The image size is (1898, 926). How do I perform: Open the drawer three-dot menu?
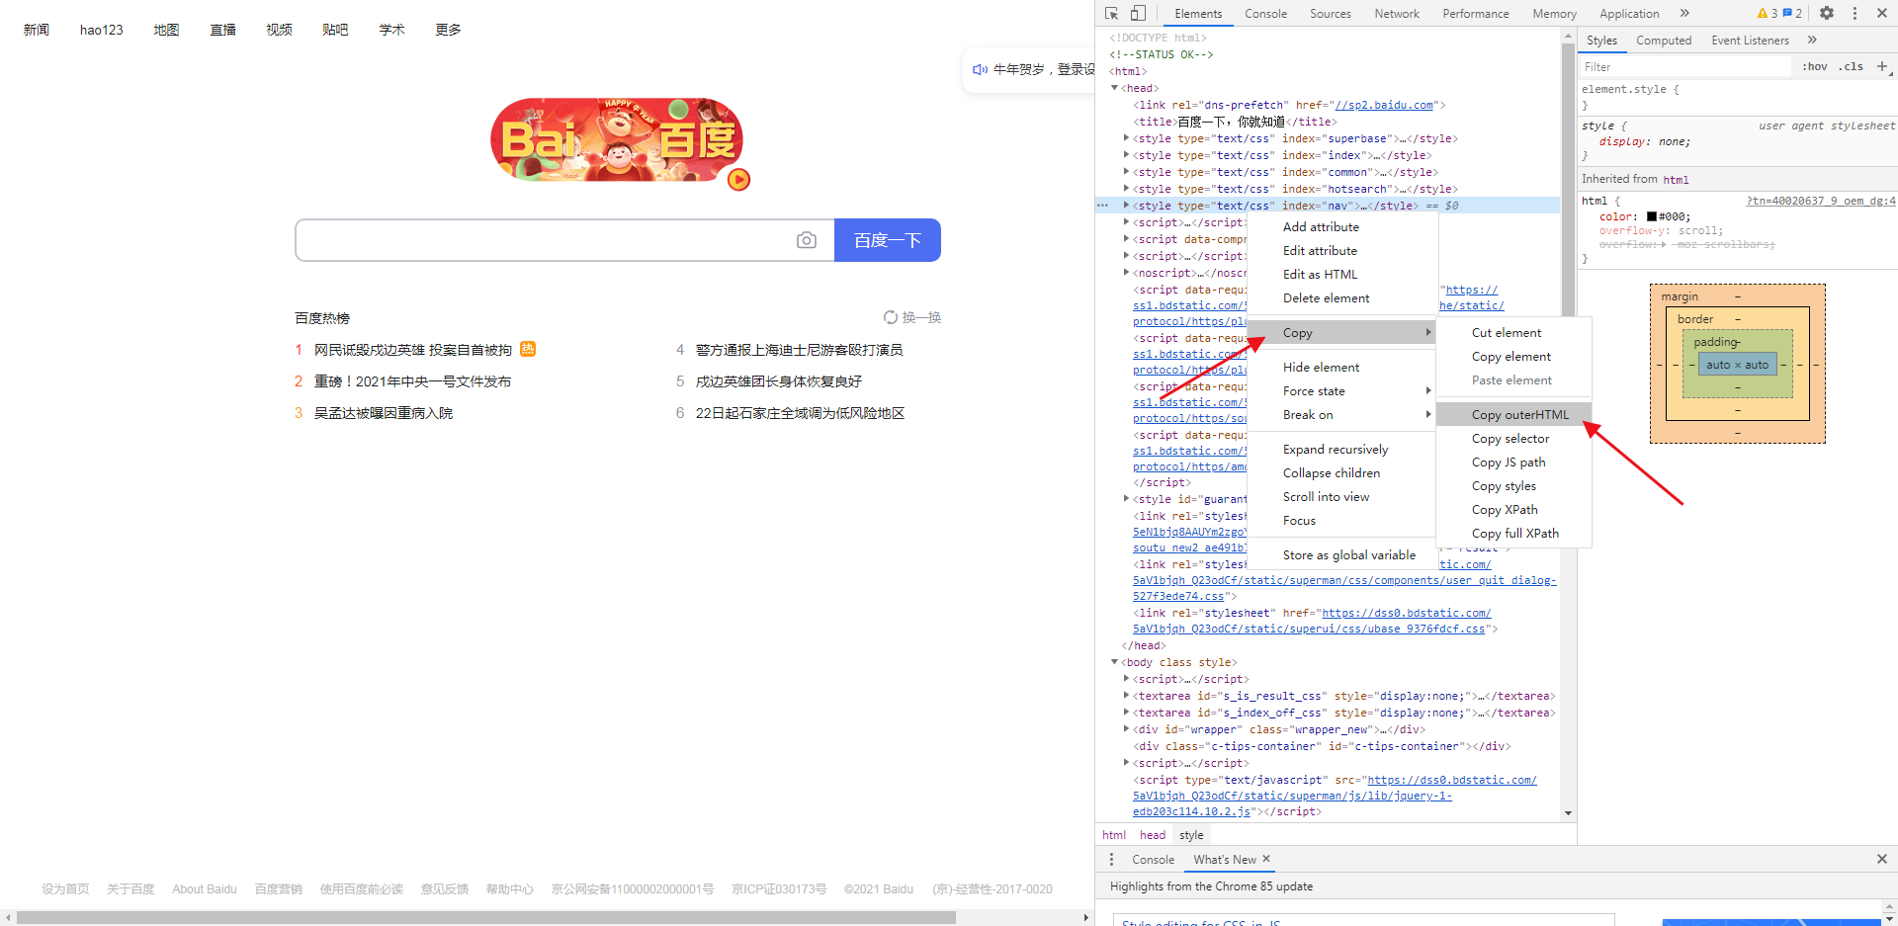[1111, 859]
